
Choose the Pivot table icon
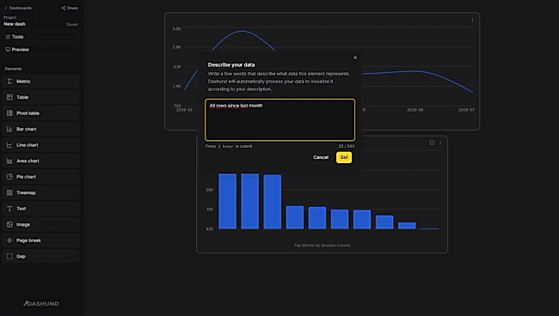9,113
